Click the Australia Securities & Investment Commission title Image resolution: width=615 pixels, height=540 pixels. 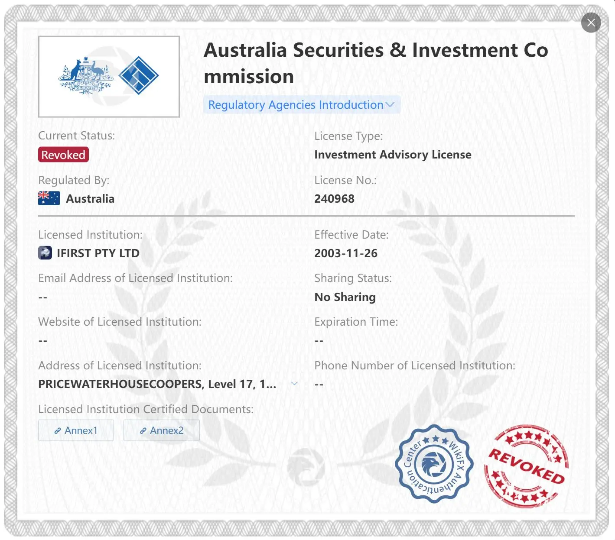(x=376, y=63)
